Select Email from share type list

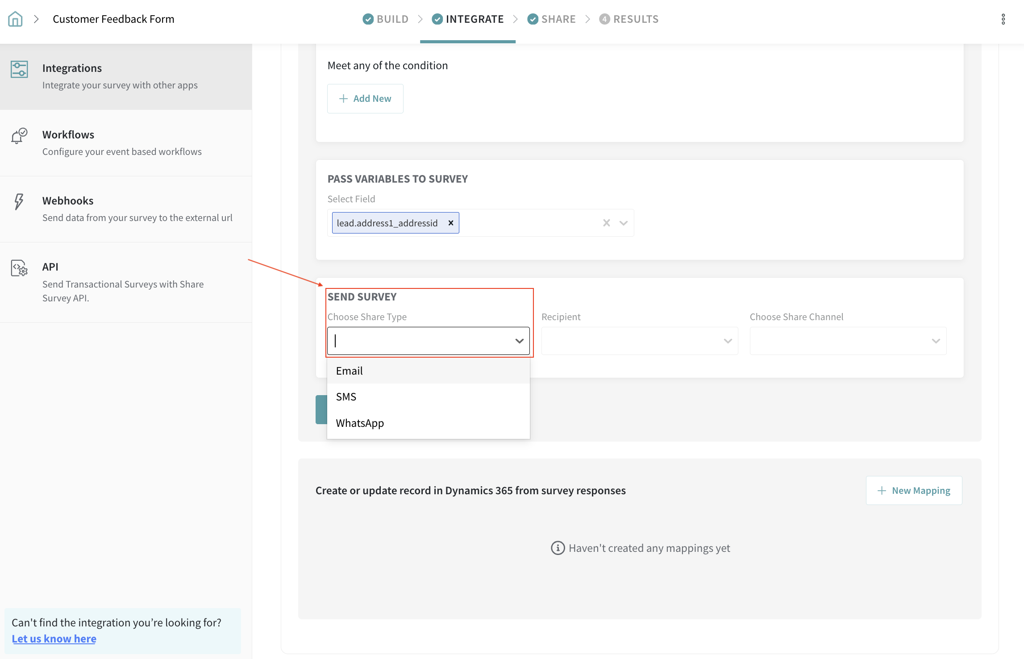tap(350, 371)
